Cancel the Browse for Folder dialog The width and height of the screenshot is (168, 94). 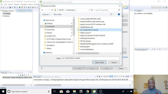pyautogui.click(x=114, y=62)
